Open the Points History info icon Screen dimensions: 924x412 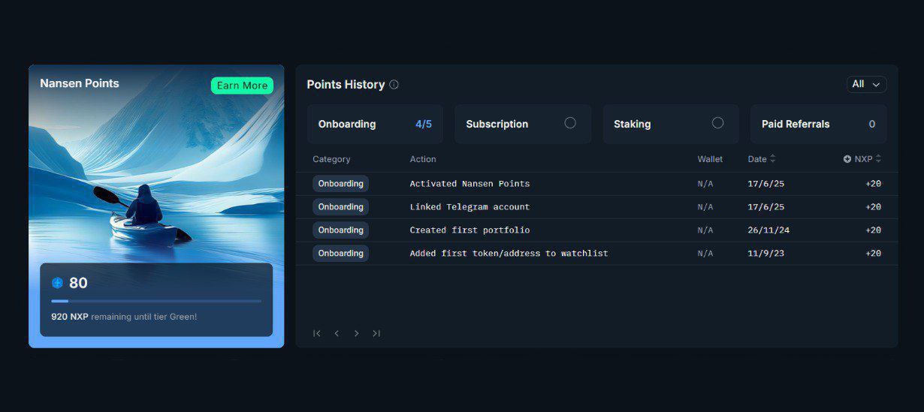pos(394,85)
